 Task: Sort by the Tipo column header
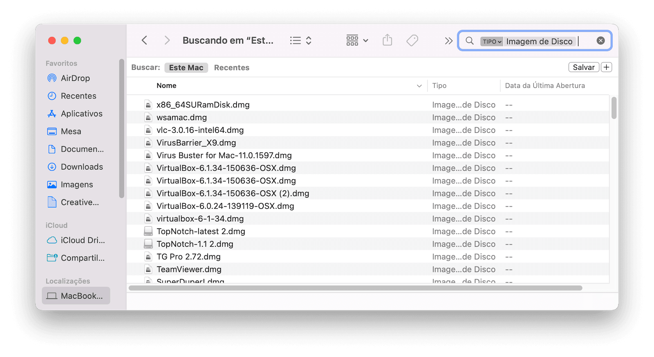click(x=439, y=86)
